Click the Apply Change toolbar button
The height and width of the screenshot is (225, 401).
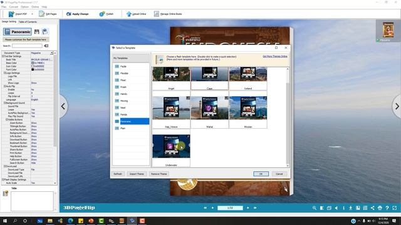(x=77, y=14)
